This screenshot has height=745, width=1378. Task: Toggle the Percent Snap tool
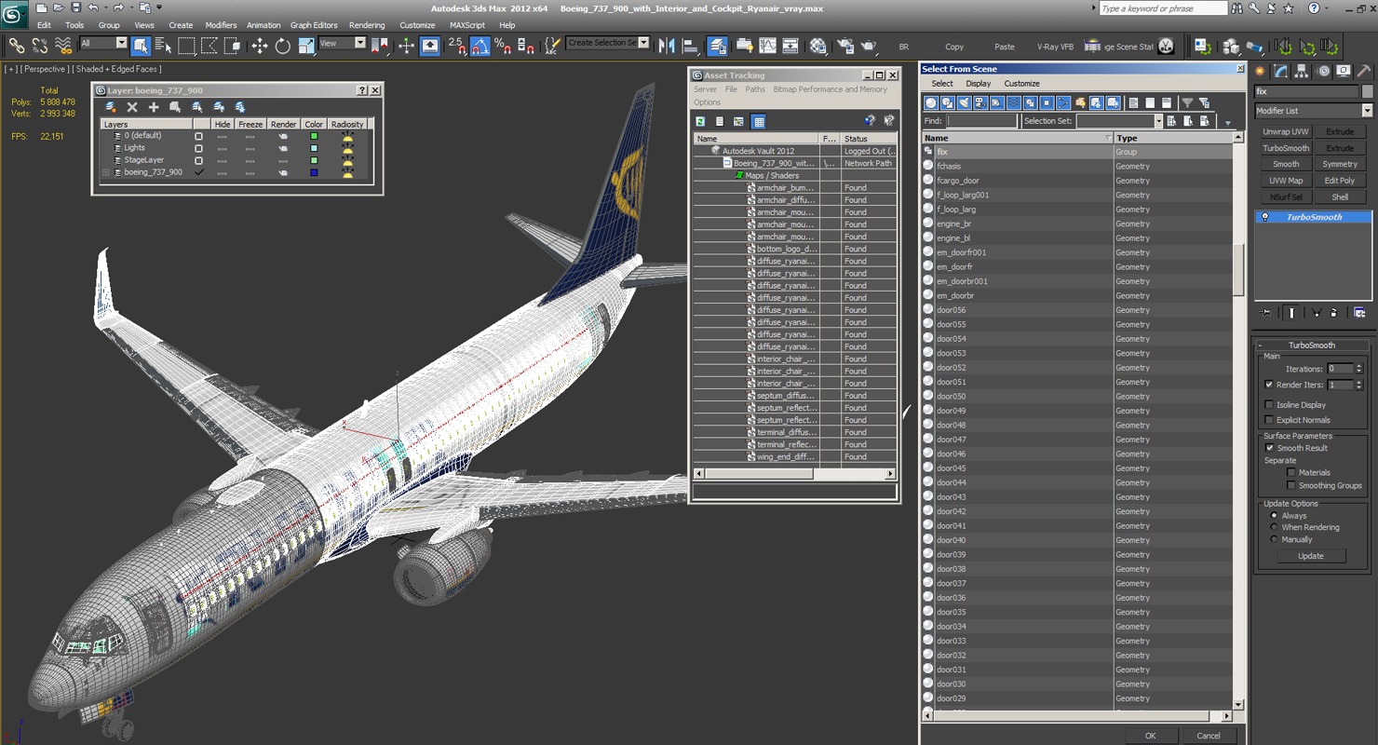[x=503, y=45]
